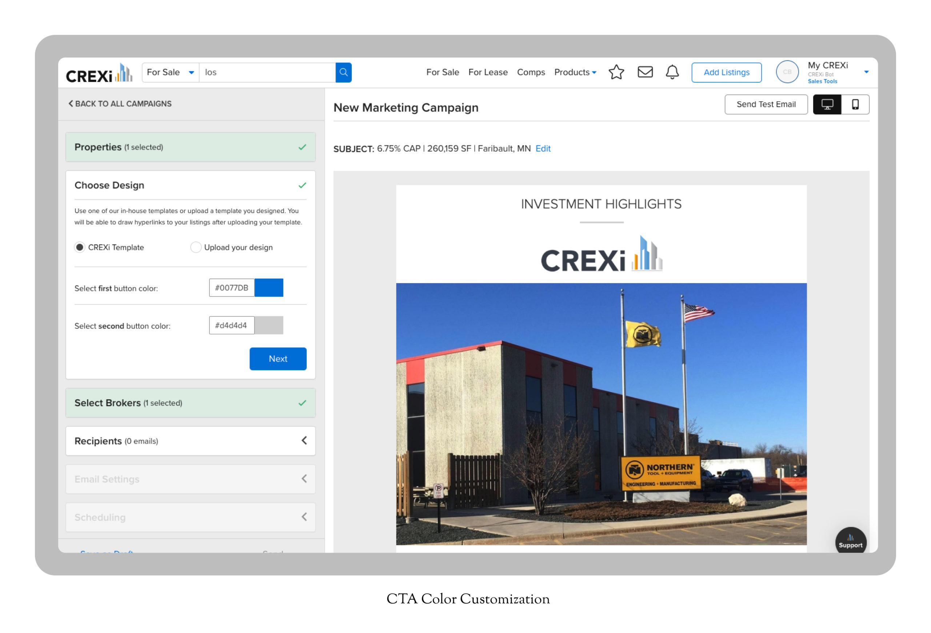Open the Comps navigation item
The image size is (931, 633).
(531, 72)
